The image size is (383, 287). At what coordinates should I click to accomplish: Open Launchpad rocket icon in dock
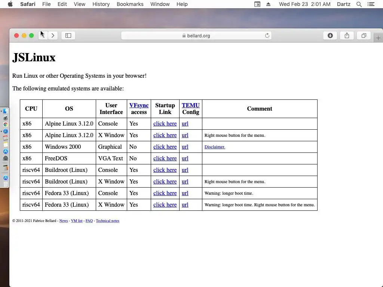5,118
